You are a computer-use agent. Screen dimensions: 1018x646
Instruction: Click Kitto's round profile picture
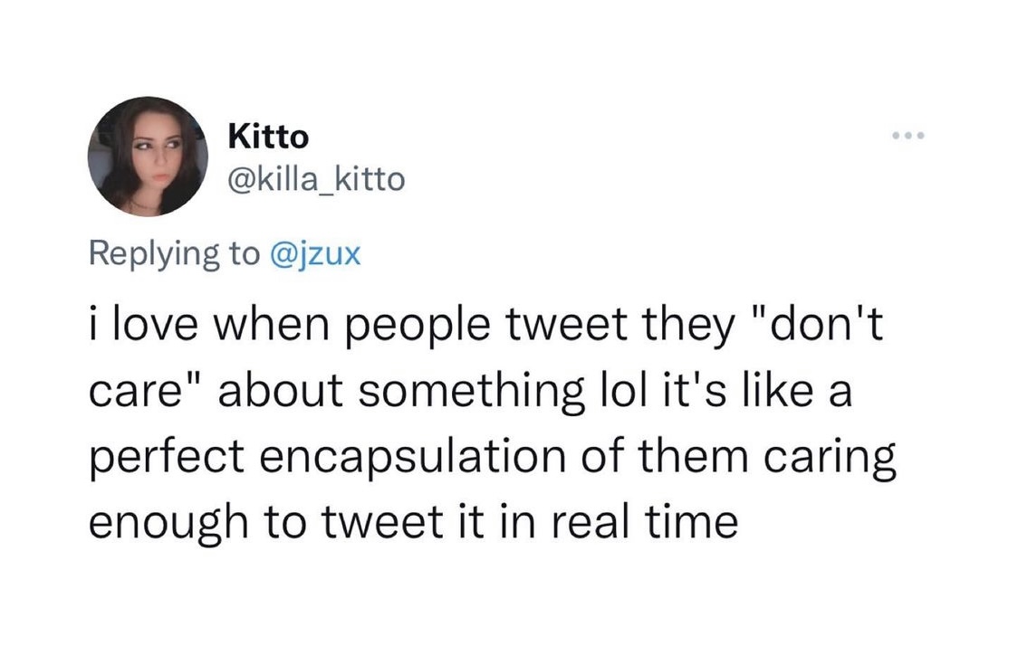(x=148, y=157)
